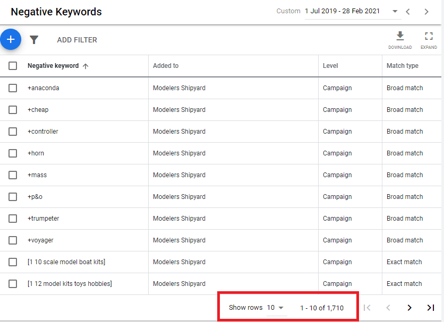Select the +horn row checkbox
Screen dimensions: 444x322
point(13,153)
